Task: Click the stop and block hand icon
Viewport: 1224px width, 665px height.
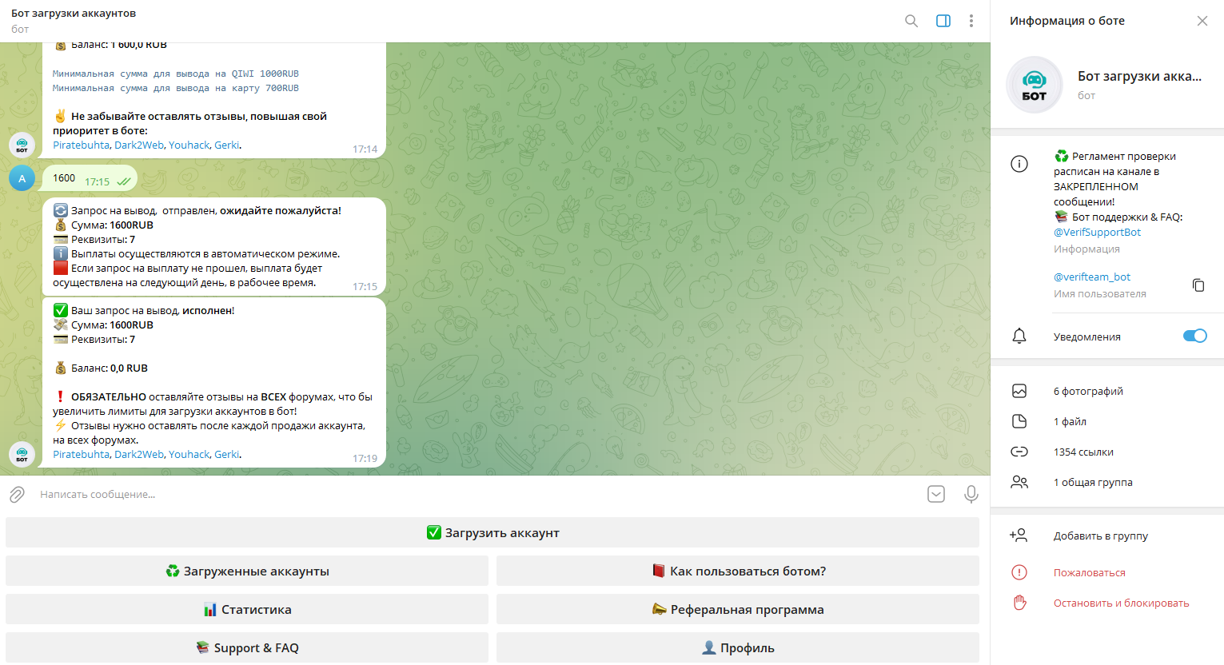Action: coord(1019,603)
